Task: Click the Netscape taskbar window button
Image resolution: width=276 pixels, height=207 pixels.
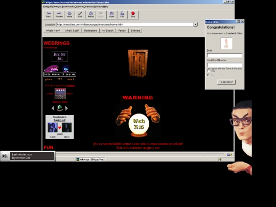Action: (x=90, y=159)
